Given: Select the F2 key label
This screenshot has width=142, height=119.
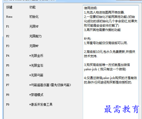Looking at the screenshot, I should point(8,36).
